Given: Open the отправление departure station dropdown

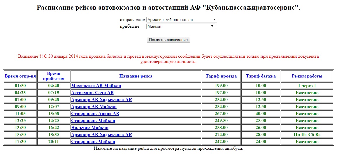Looking at the screenshot, I should point(182,20).
